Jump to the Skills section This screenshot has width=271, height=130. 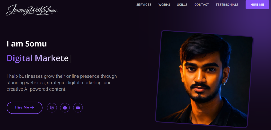182,5
